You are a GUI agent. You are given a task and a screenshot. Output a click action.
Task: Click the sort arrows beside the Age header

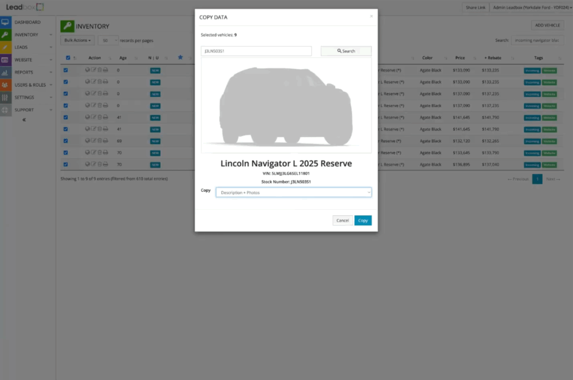tap(136, 58)
